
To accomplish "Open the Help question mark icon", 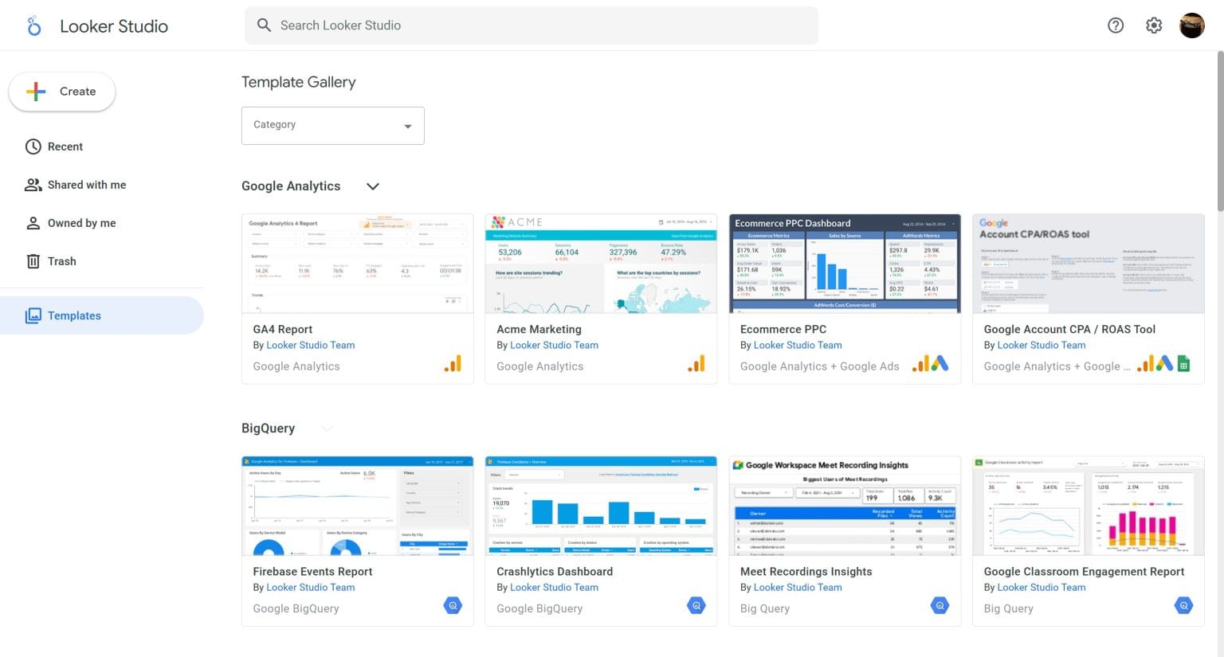I will [1116, 25].
